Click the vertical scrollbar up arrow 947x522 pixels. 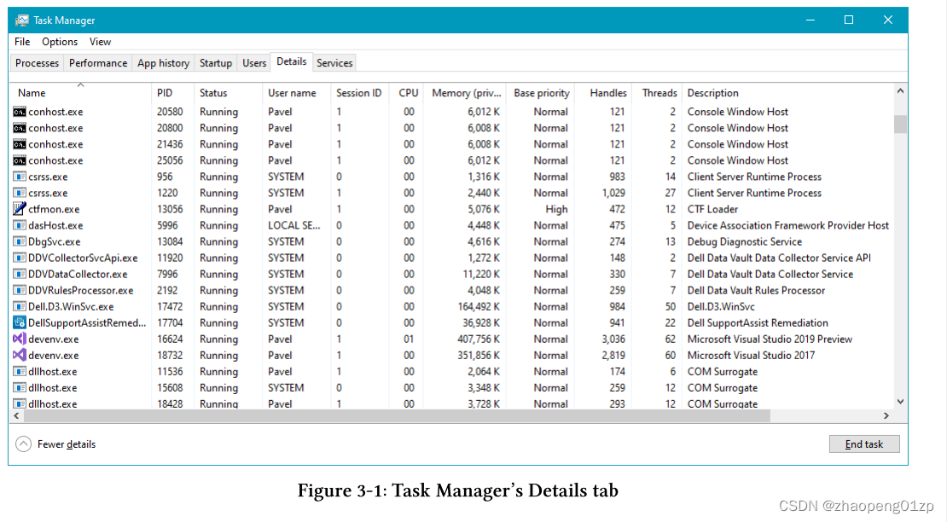(x=900, y=91)
